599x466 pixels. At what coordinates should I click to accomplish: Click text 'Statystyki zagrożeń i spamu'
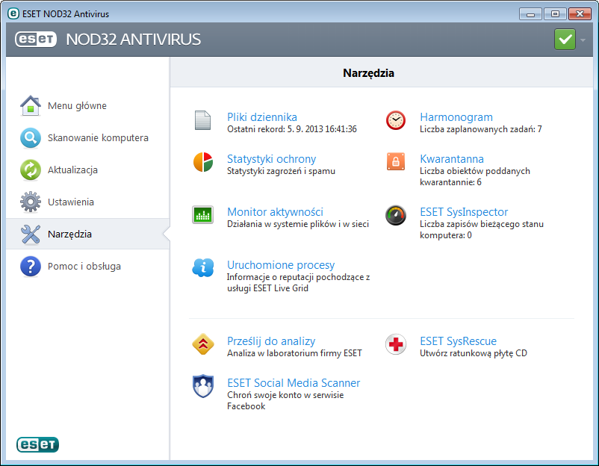click(281, 171)
